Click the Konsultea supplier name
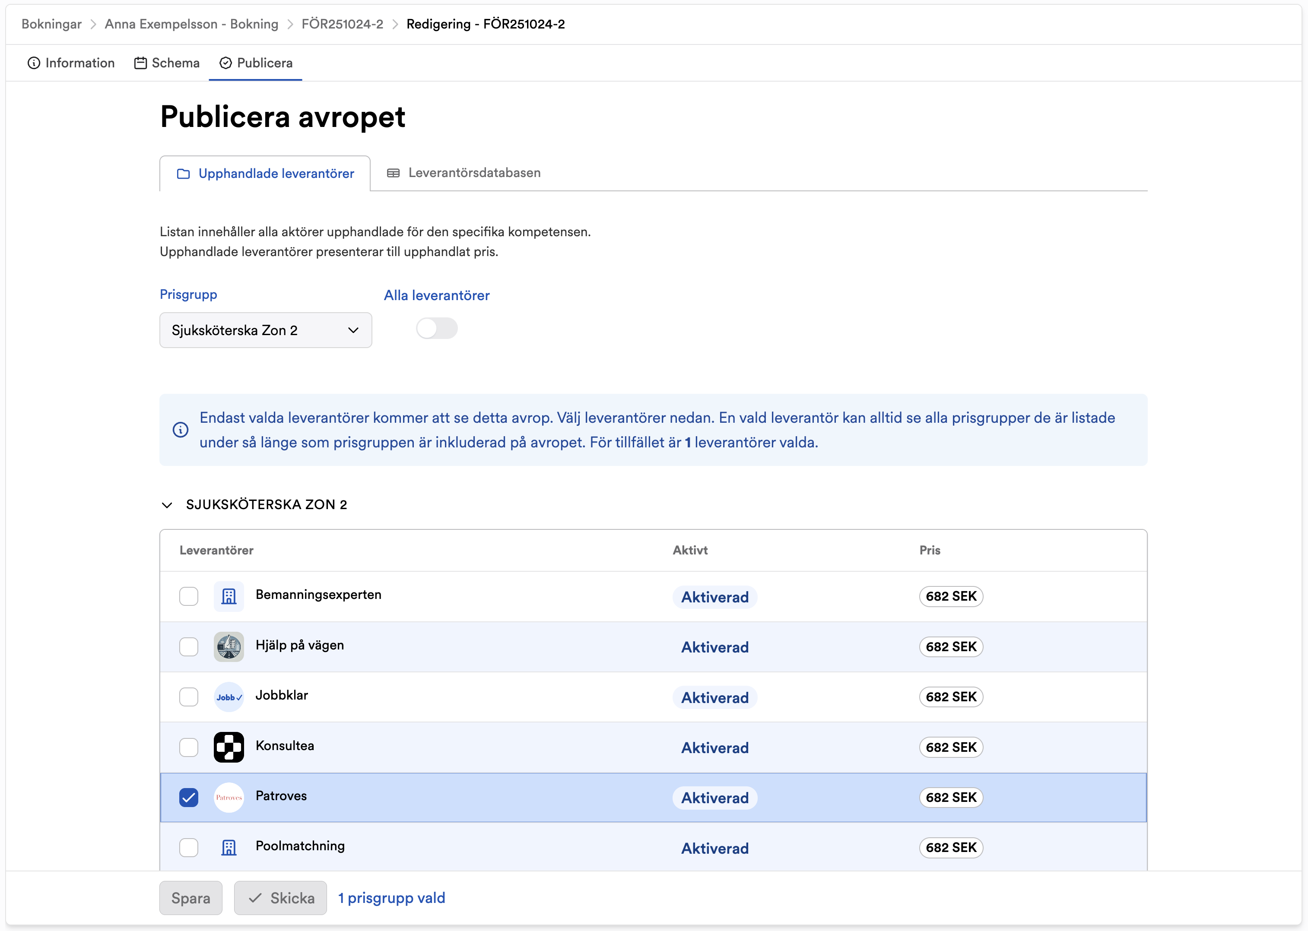1308x931 pixels. pyautogui.click(x=285, y=746)
